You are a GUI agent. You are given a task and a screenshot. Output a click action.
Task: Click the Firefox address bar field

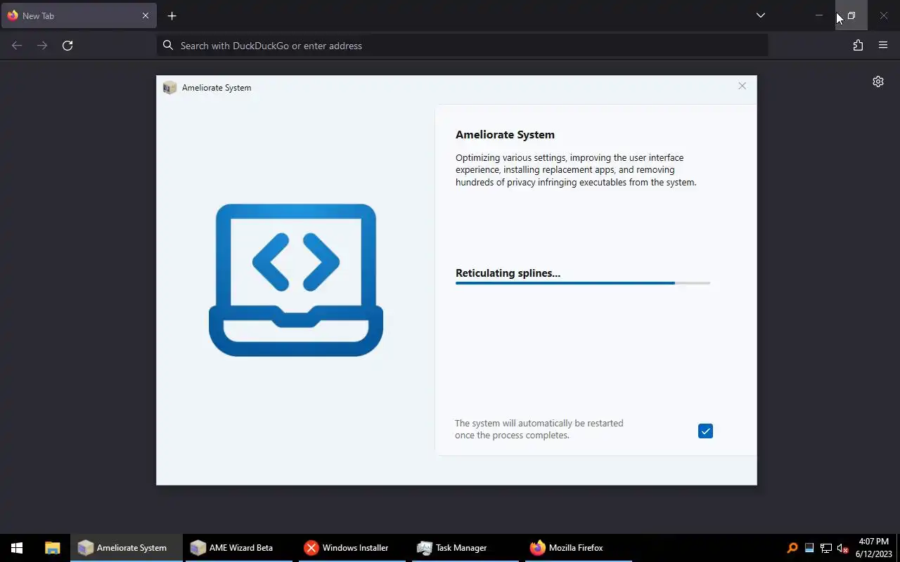tap(463, 46)
